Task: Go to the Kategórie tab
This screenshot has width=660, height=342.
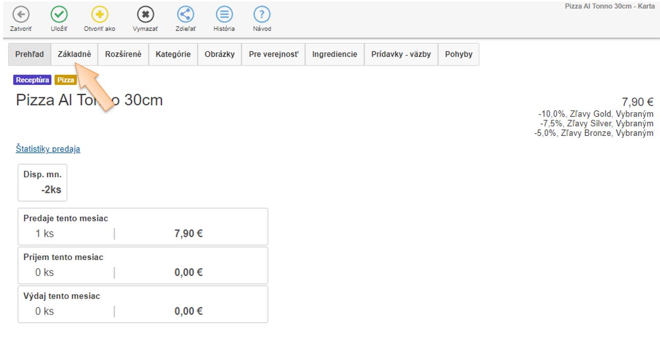Action: (x=173, y=54)
